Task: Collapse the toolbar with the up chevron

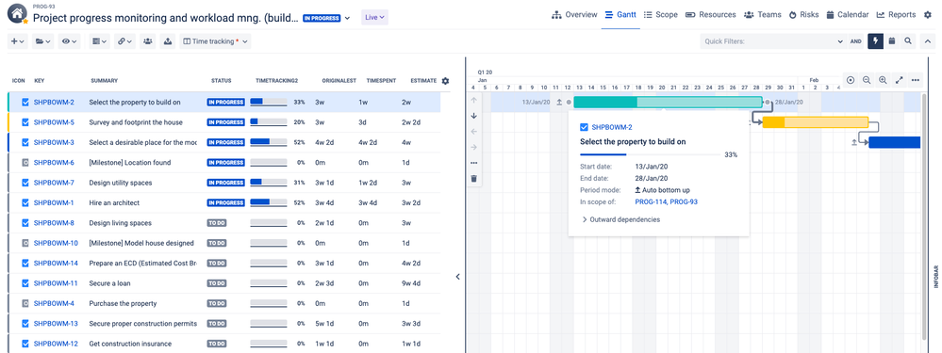Action: (x=928, y=41)
